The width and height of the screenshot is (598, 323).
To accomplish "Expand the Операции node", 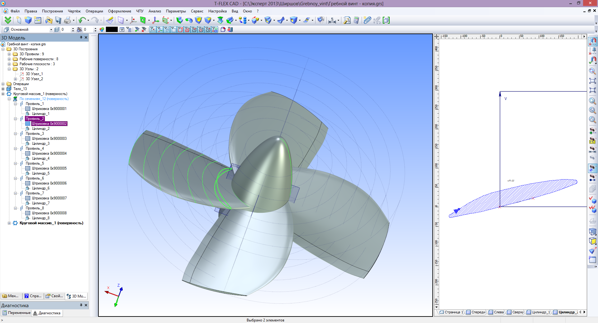I will (3, 84).
